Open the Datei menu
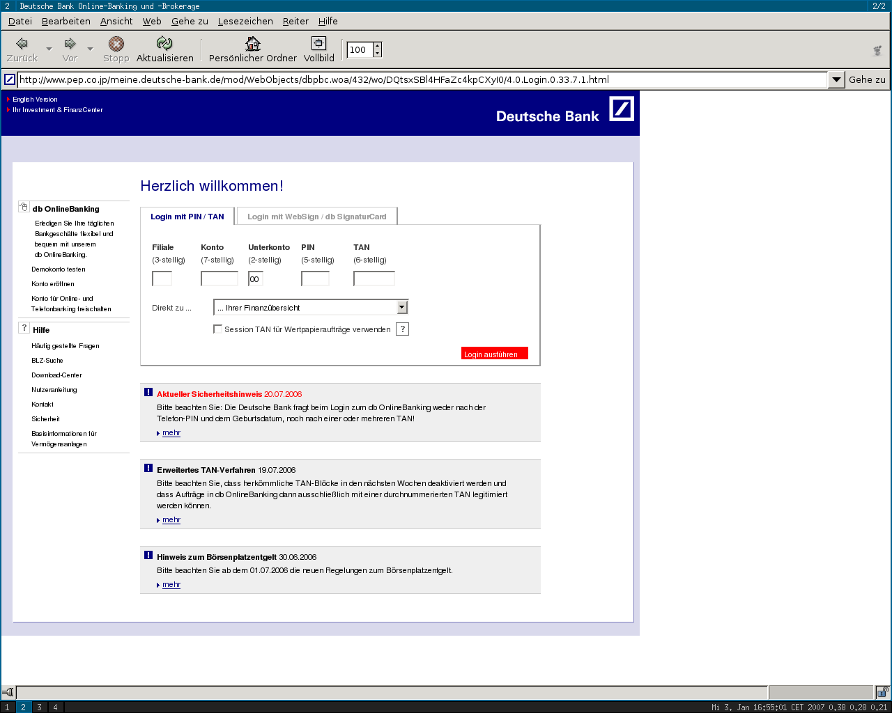This screenshot has width=892, height=713. pos(20,21)
